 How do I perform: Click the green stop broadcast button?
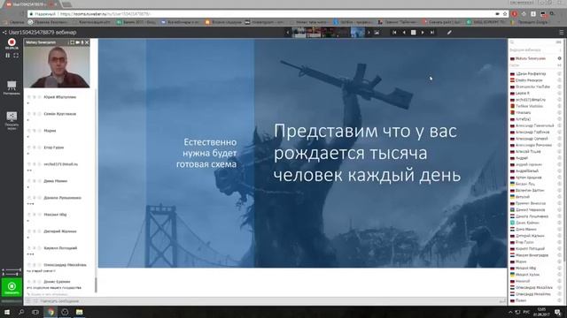pyautogui.click(x=12, y=287)
